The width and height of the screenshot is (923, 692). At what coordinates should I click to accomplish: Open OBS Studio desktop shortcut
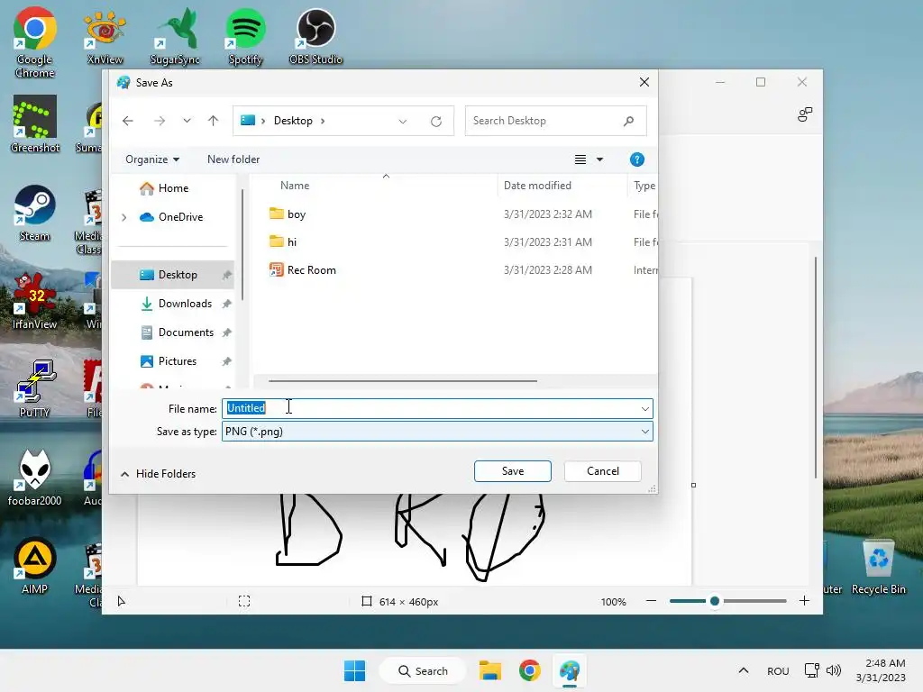click(x=315, y=36)
